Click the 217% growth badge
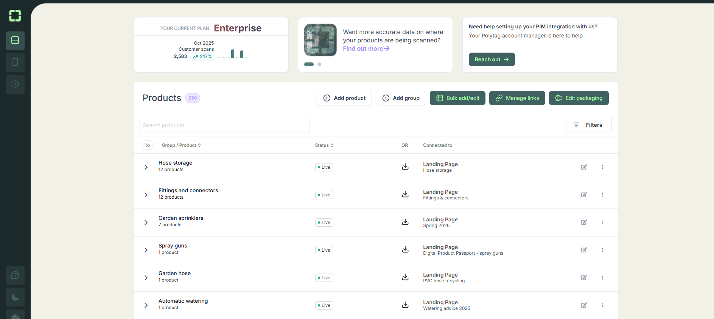 coord(202,56)
